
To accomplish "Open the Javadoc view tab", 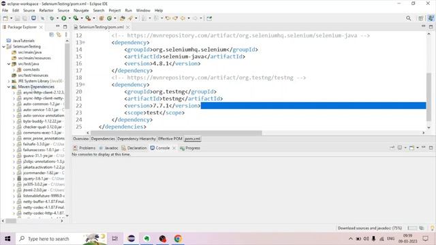I will [109, 148].
